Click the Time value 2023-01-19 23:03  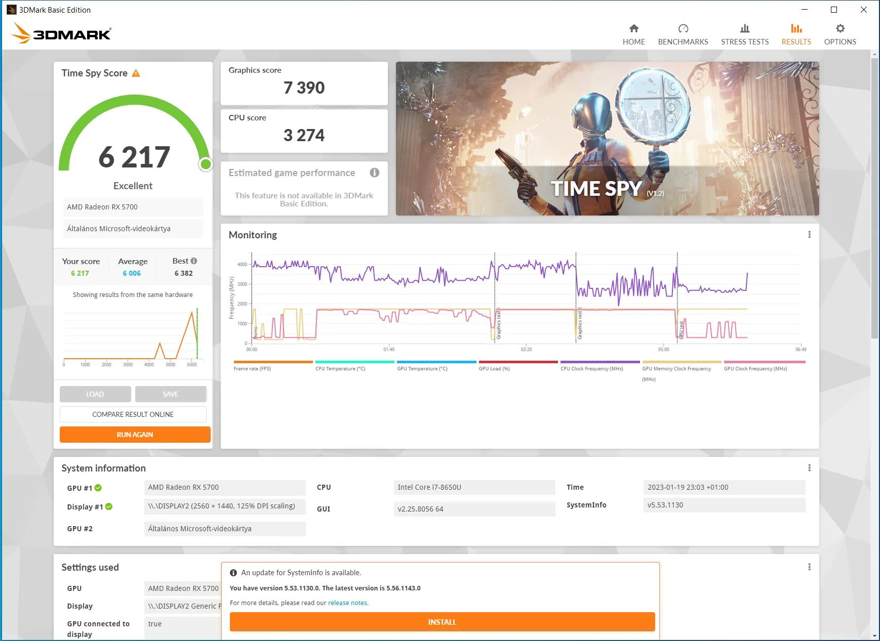(x=724, y=487)
